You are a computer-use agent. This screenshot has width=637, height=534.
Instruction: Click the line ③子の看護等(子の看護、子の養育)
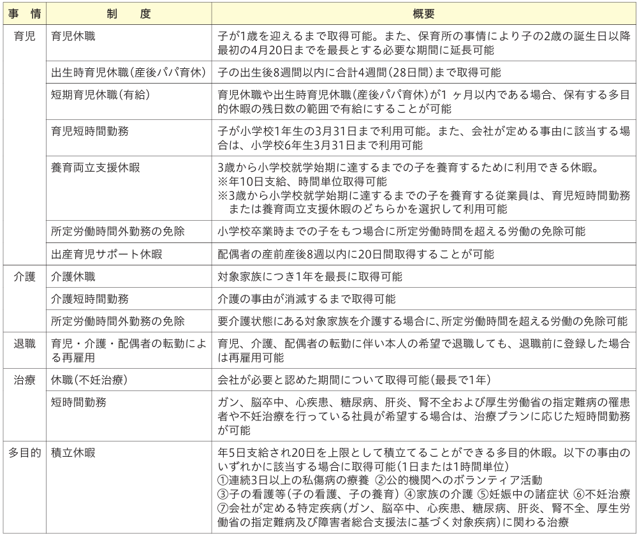coord(308,494)
